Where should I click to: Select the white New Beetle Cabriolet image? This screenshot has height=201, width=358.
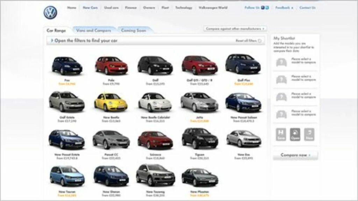pyautogui.click(x=155, y=102)
